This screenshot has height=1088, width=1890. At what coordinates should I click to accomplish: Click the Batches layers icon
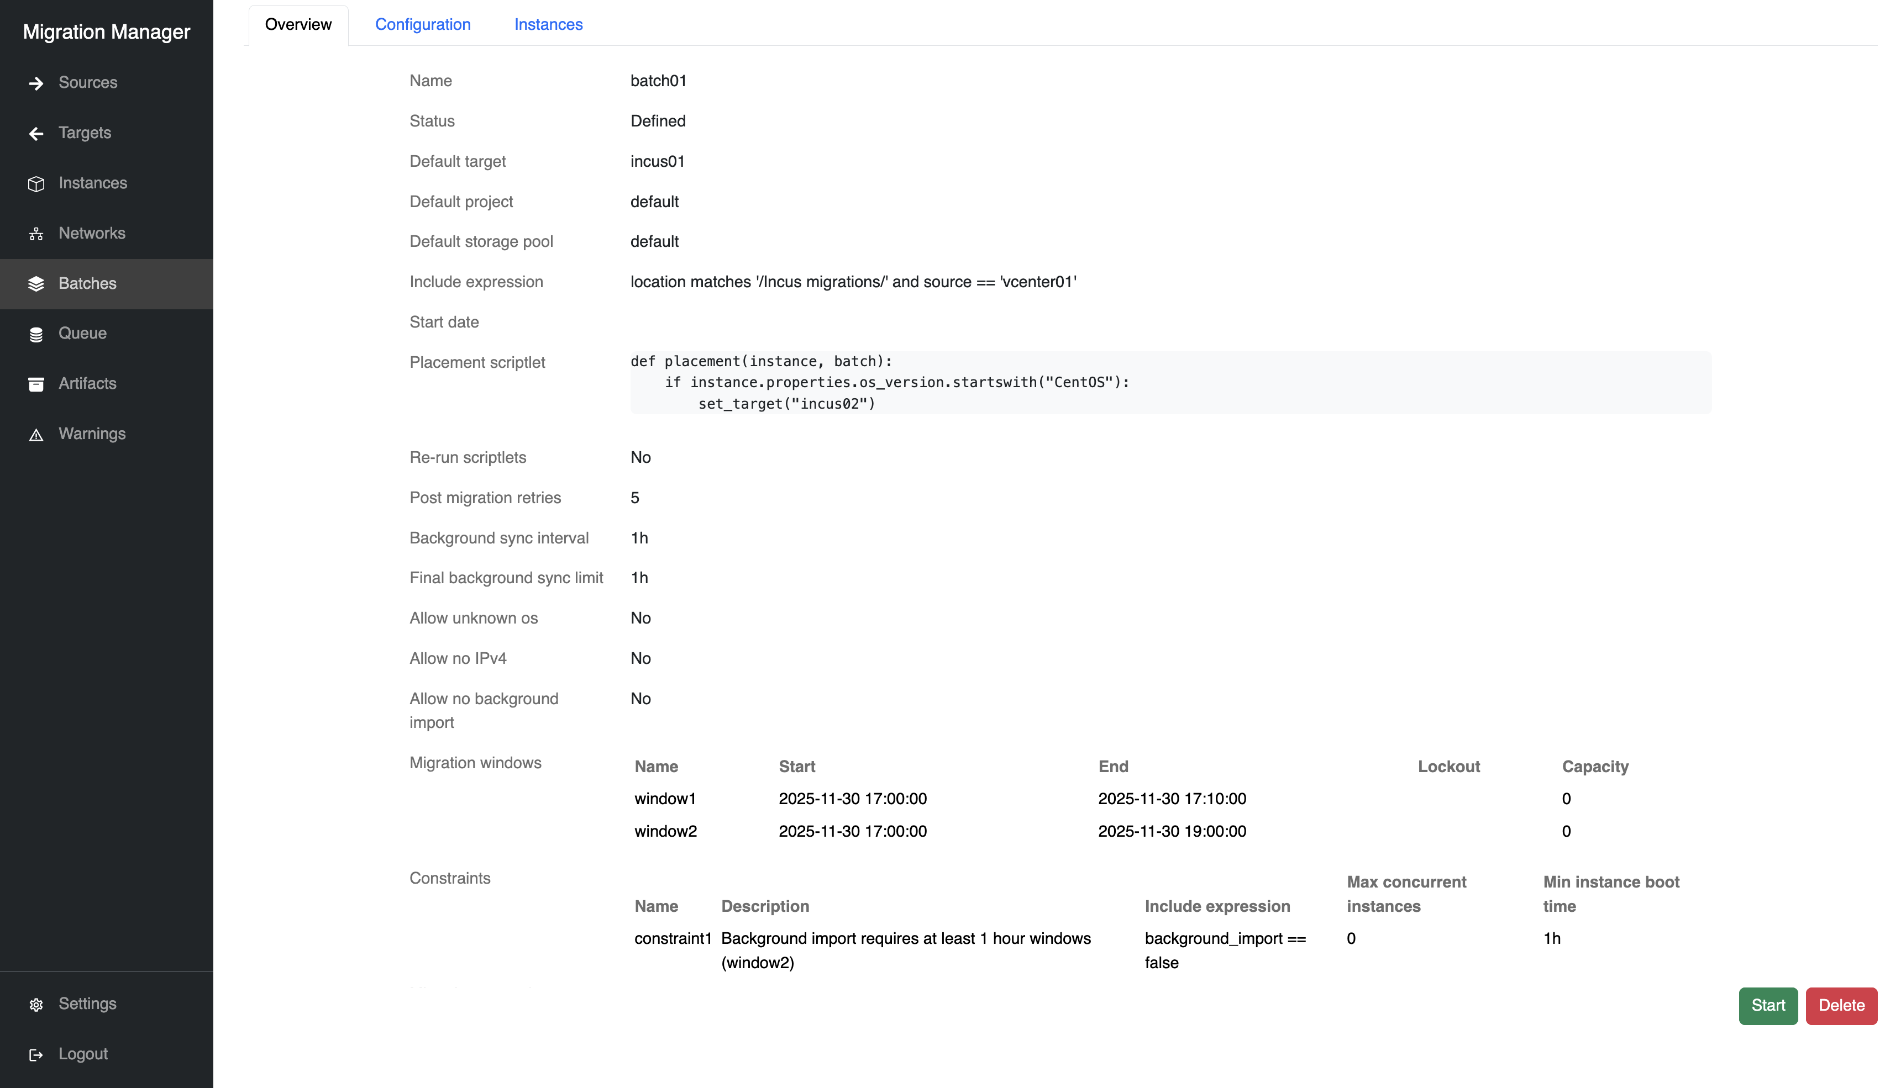[36, 284]
